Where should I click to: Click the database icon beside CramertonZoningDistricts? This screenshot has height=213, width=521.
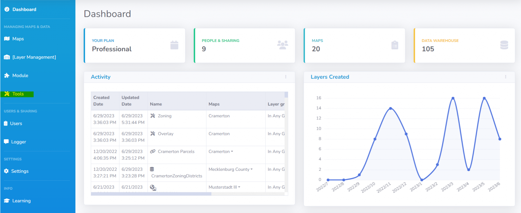152,169
